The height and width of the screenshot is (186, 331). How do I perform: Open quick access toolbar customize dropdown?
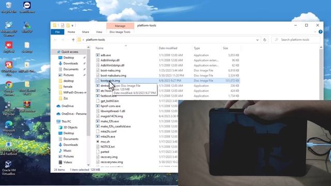[x=72, y=25]
